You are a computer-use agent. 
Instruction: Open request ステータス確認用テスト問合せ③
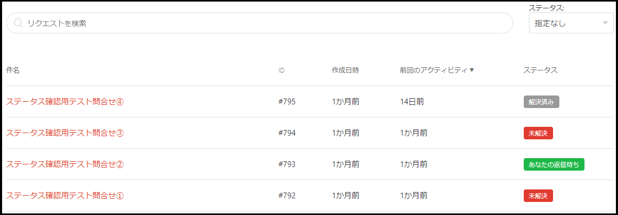tap(65, 133)
